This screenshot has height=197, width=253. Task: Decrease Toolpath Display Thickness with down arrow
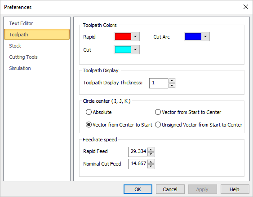pyautogui.click(x=172, y=86)
